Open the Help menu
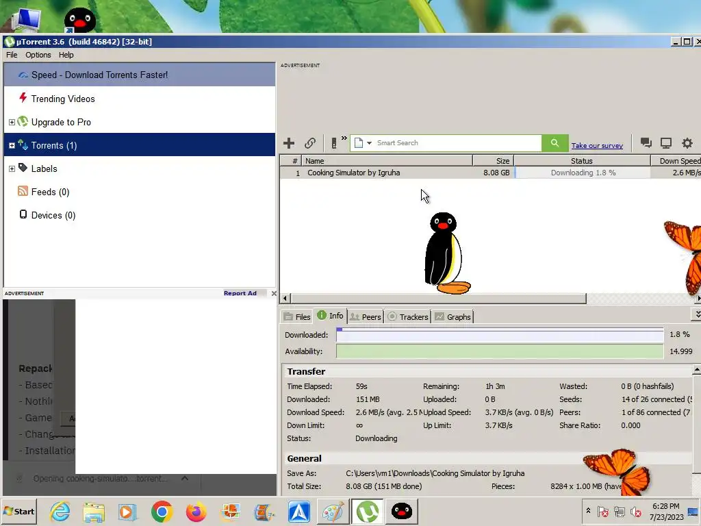This screenshot has height=526, width=701. tap(66, 55)
